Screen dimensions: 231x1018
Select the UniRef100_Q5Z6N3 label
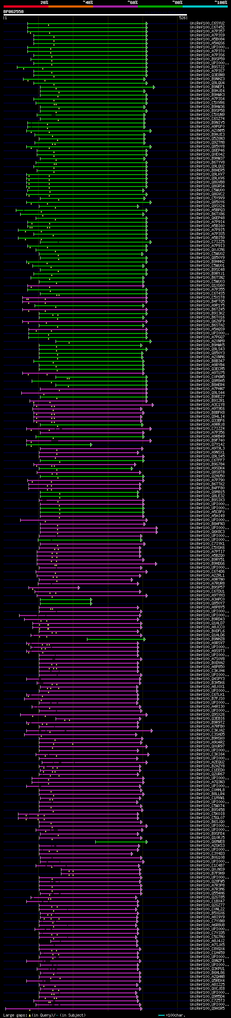point(207,139)
